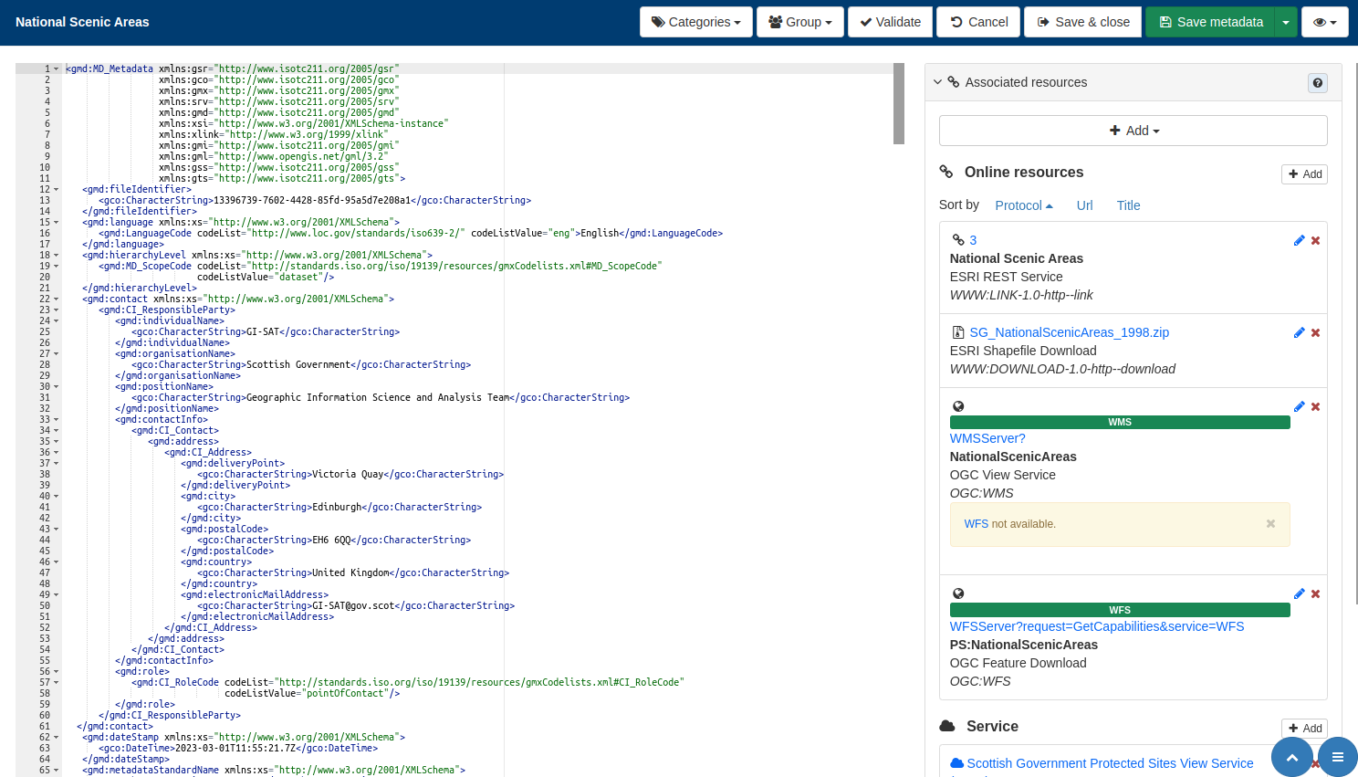Edit the ESRI REST Service resource
This screenshot has height=777, width=1358.
1299,240
